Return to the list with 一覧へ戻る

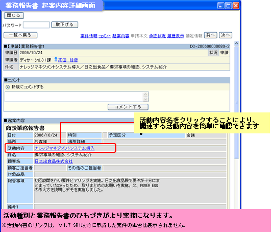20,35
